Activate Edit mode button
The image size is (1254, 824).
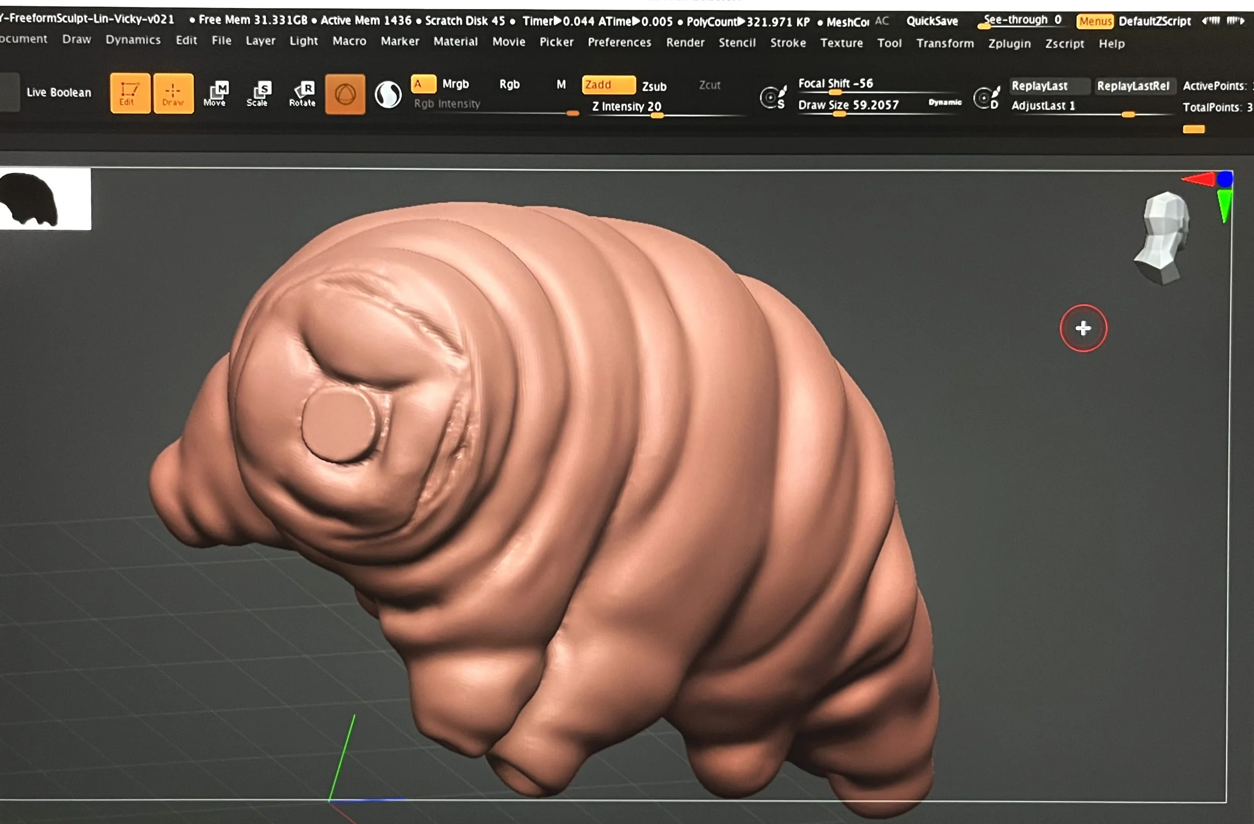point(130,94)
